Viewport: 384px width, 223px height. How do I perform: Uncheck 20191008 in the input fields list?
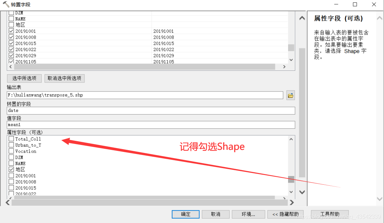pos(11,37)
